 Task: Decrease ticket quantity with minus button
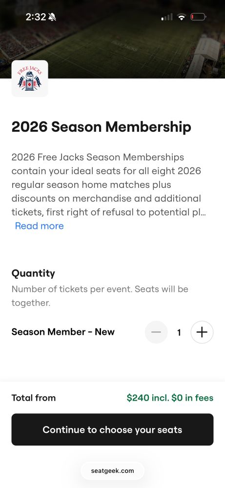click(x=156, y=332)
